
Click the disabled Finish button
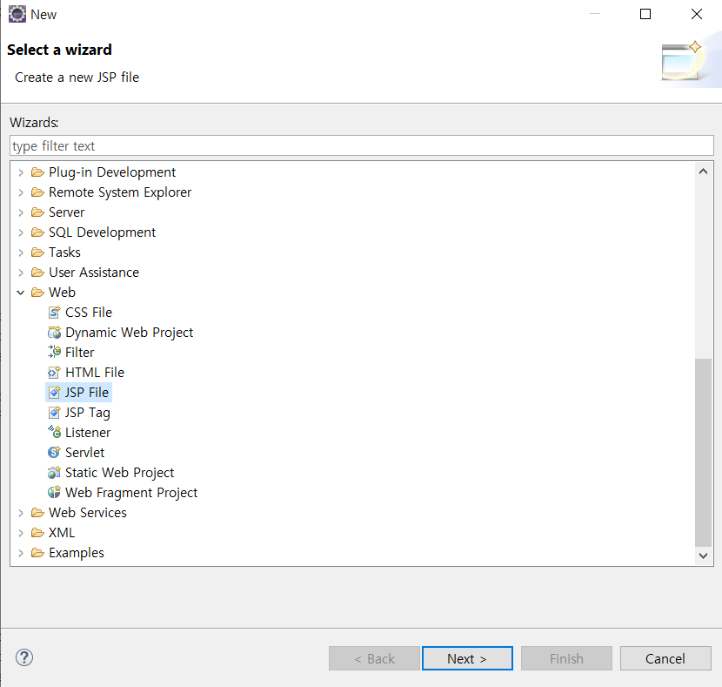[x=566, y=658]
